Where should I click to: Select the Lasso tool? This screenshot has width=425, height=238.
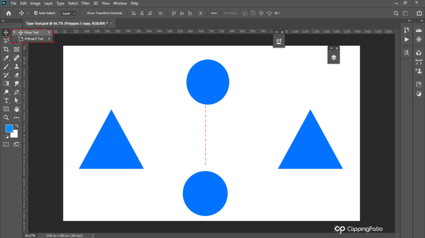(6, 41)
